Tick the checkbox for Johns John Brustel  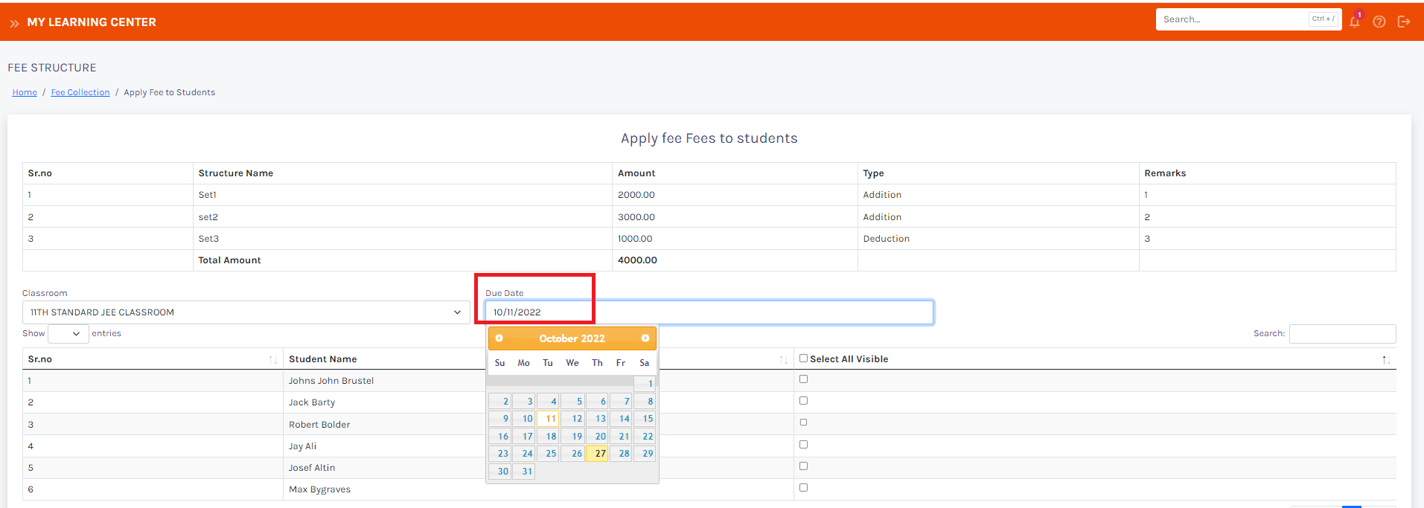point(803,379)
